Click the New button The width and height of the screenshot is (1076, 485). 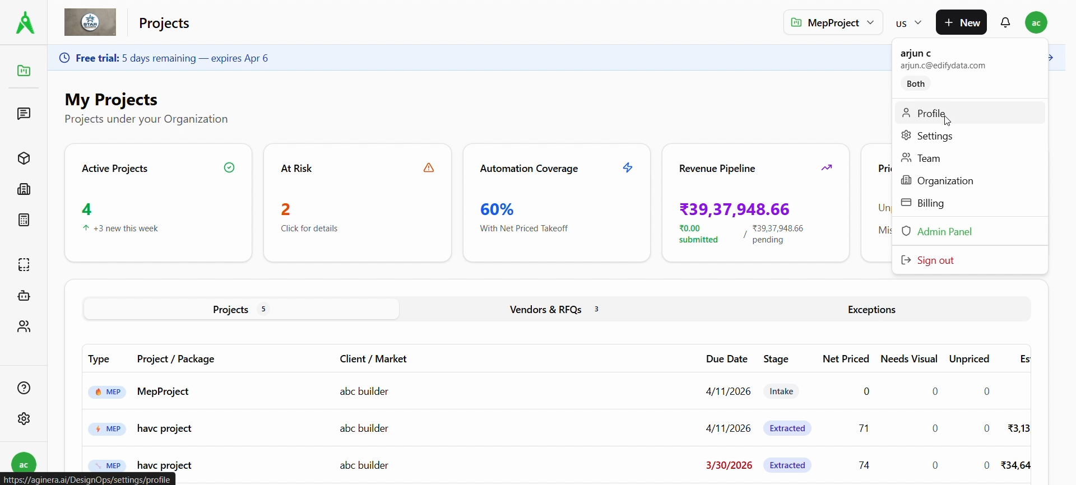click(961, 22)
